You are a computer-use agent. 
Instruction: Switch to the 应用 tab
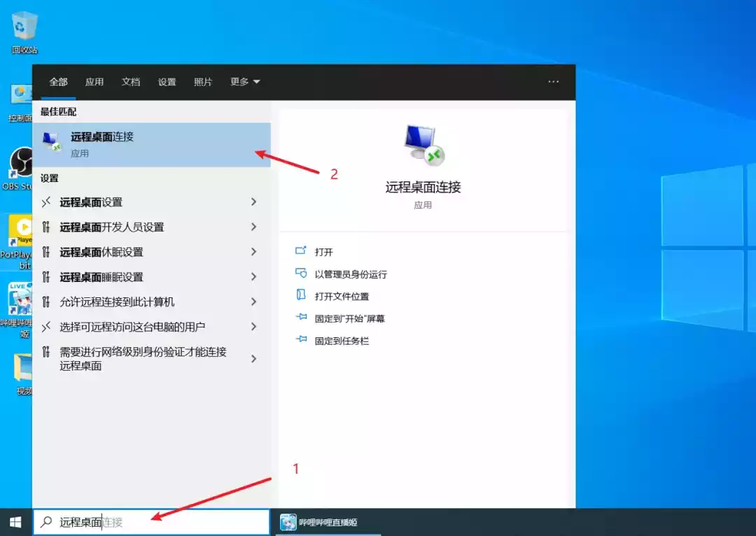pyautogui.click(x=94, y=82)
